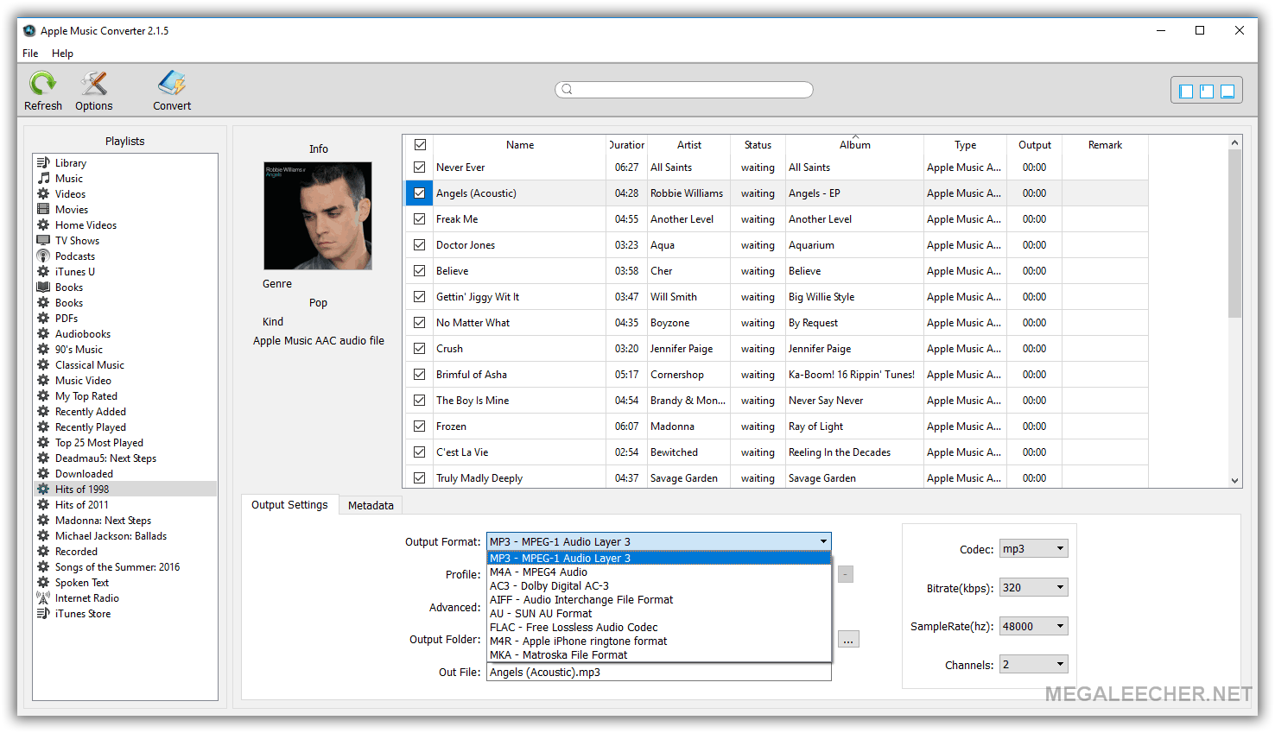Browse for output folder with ... button
1275x733 pixels.
point(848,639)
